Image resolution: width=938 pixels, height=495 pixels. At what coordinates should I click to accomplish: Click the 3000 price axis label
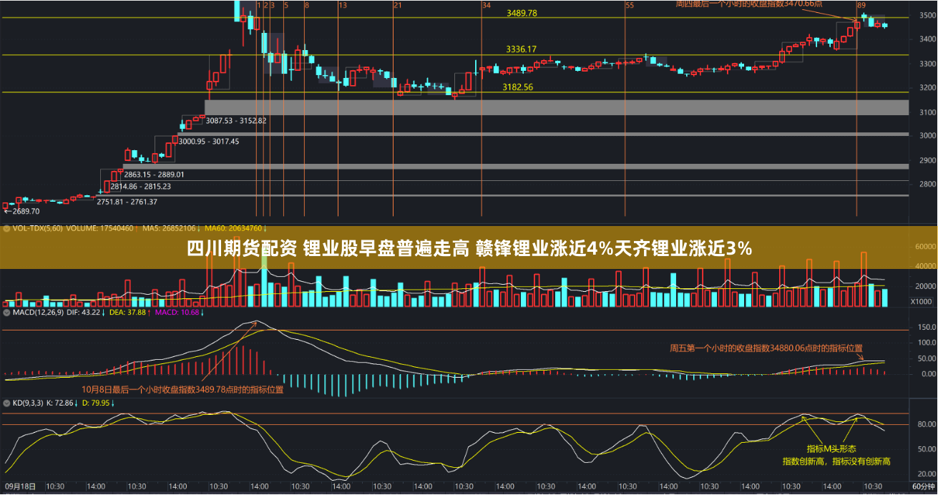tap(928, 136)
